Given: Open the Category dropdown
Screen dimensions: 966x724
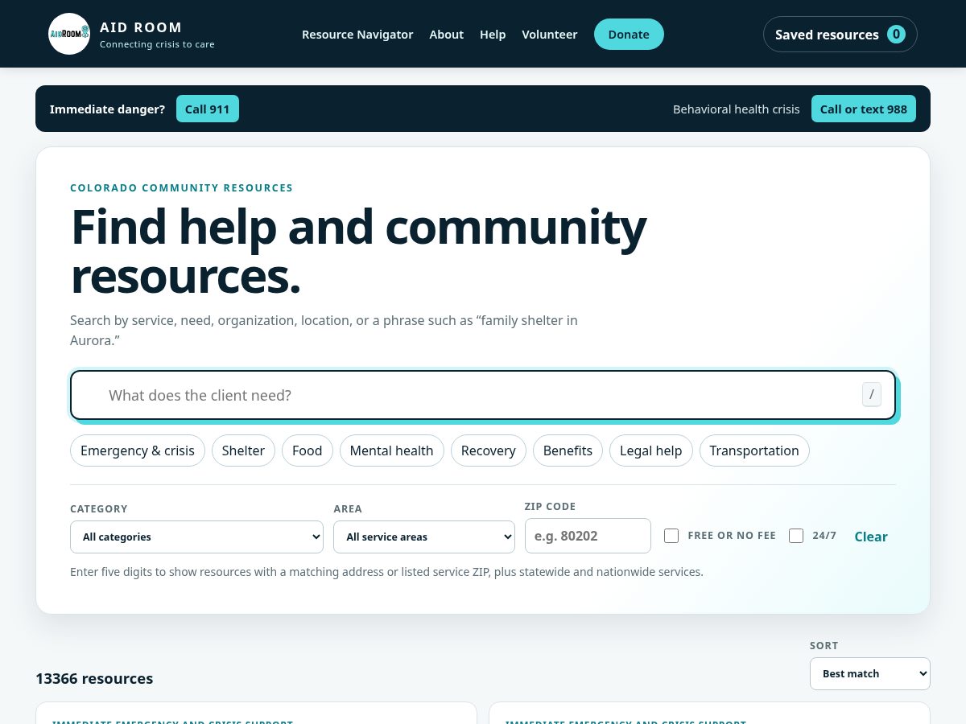Looking at the screenshot, I should pyautogui.click(x=196, y=537).
